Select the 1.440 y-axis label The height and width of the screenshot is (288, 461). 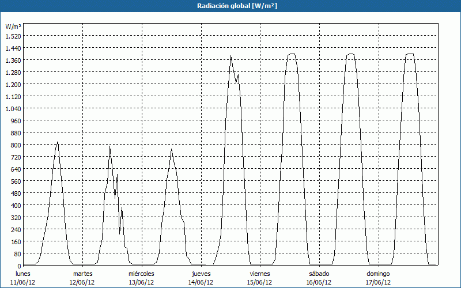(13, 48)
